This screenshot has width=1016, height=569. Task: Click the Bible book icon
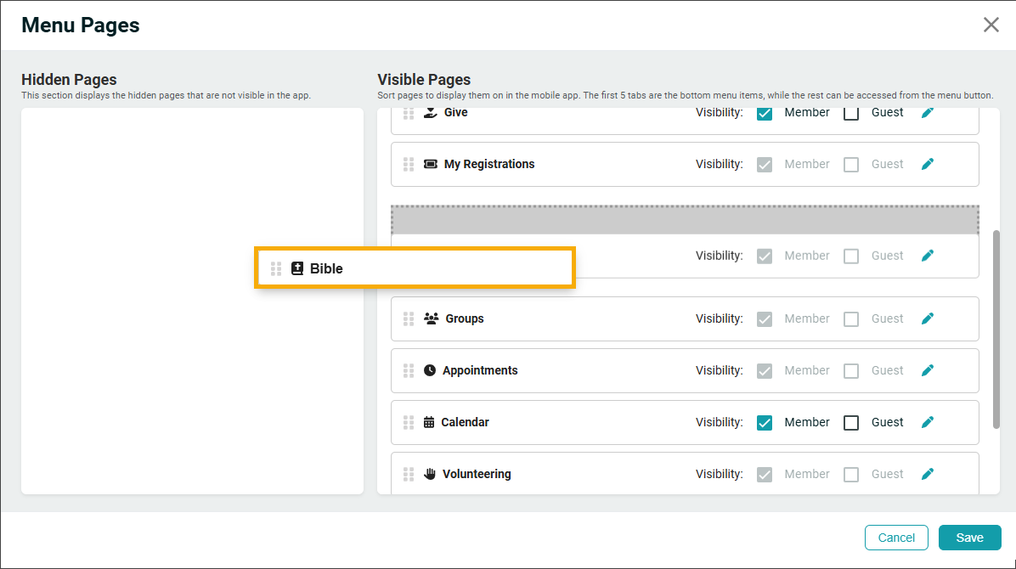click(296, 268)
